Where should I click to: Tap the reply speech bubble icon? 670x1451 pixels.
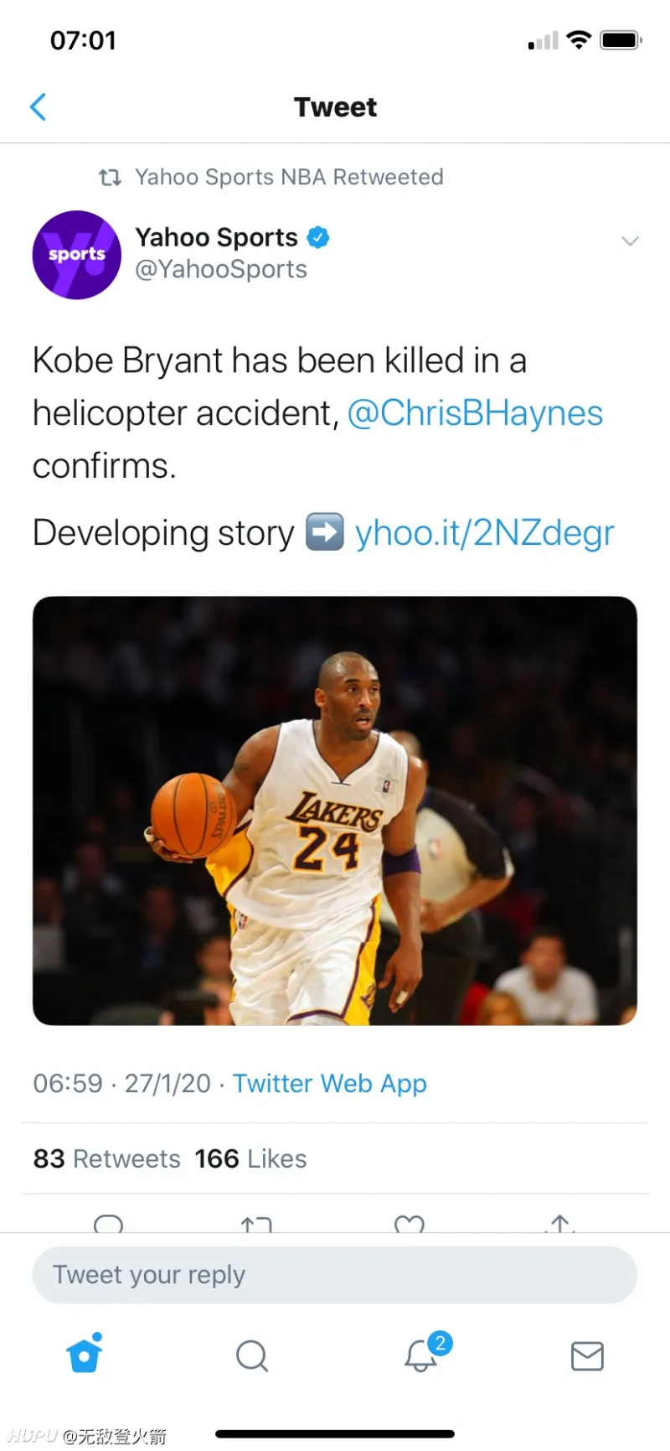click(x=108, y=1223)
